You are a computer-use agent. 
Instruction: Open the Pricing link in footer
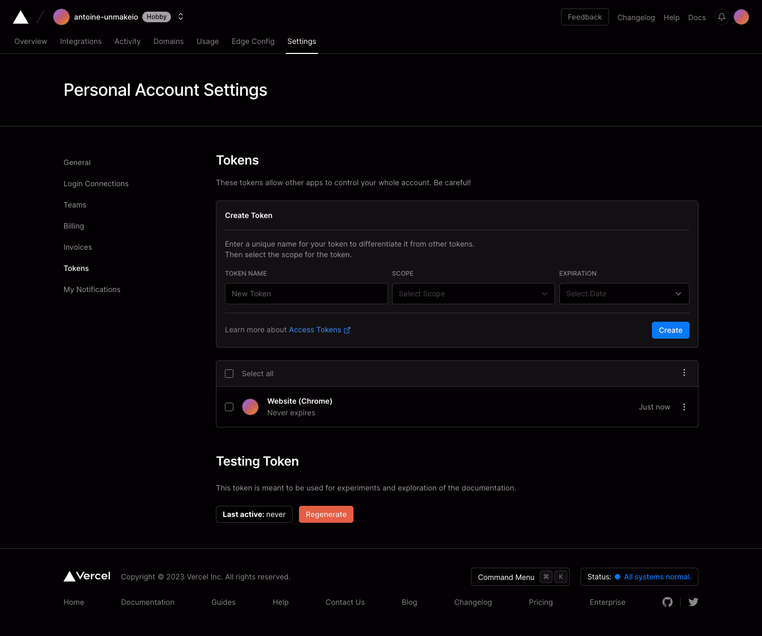(541, 602)
